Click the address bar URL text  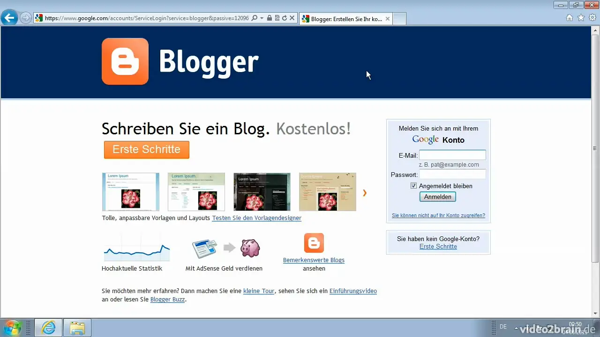147,18
